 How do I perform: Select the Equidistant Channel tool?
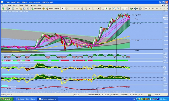[x=82, y=9]
